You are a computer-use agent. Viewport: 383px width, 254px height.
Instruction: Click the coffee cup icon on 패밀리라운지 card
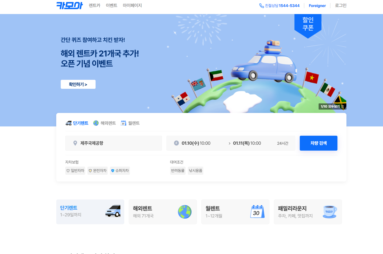point(329,212)
